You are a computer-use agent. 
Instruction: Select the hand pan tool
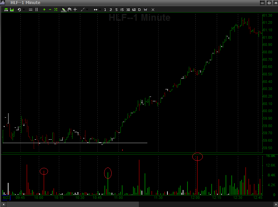pos(69,10)
